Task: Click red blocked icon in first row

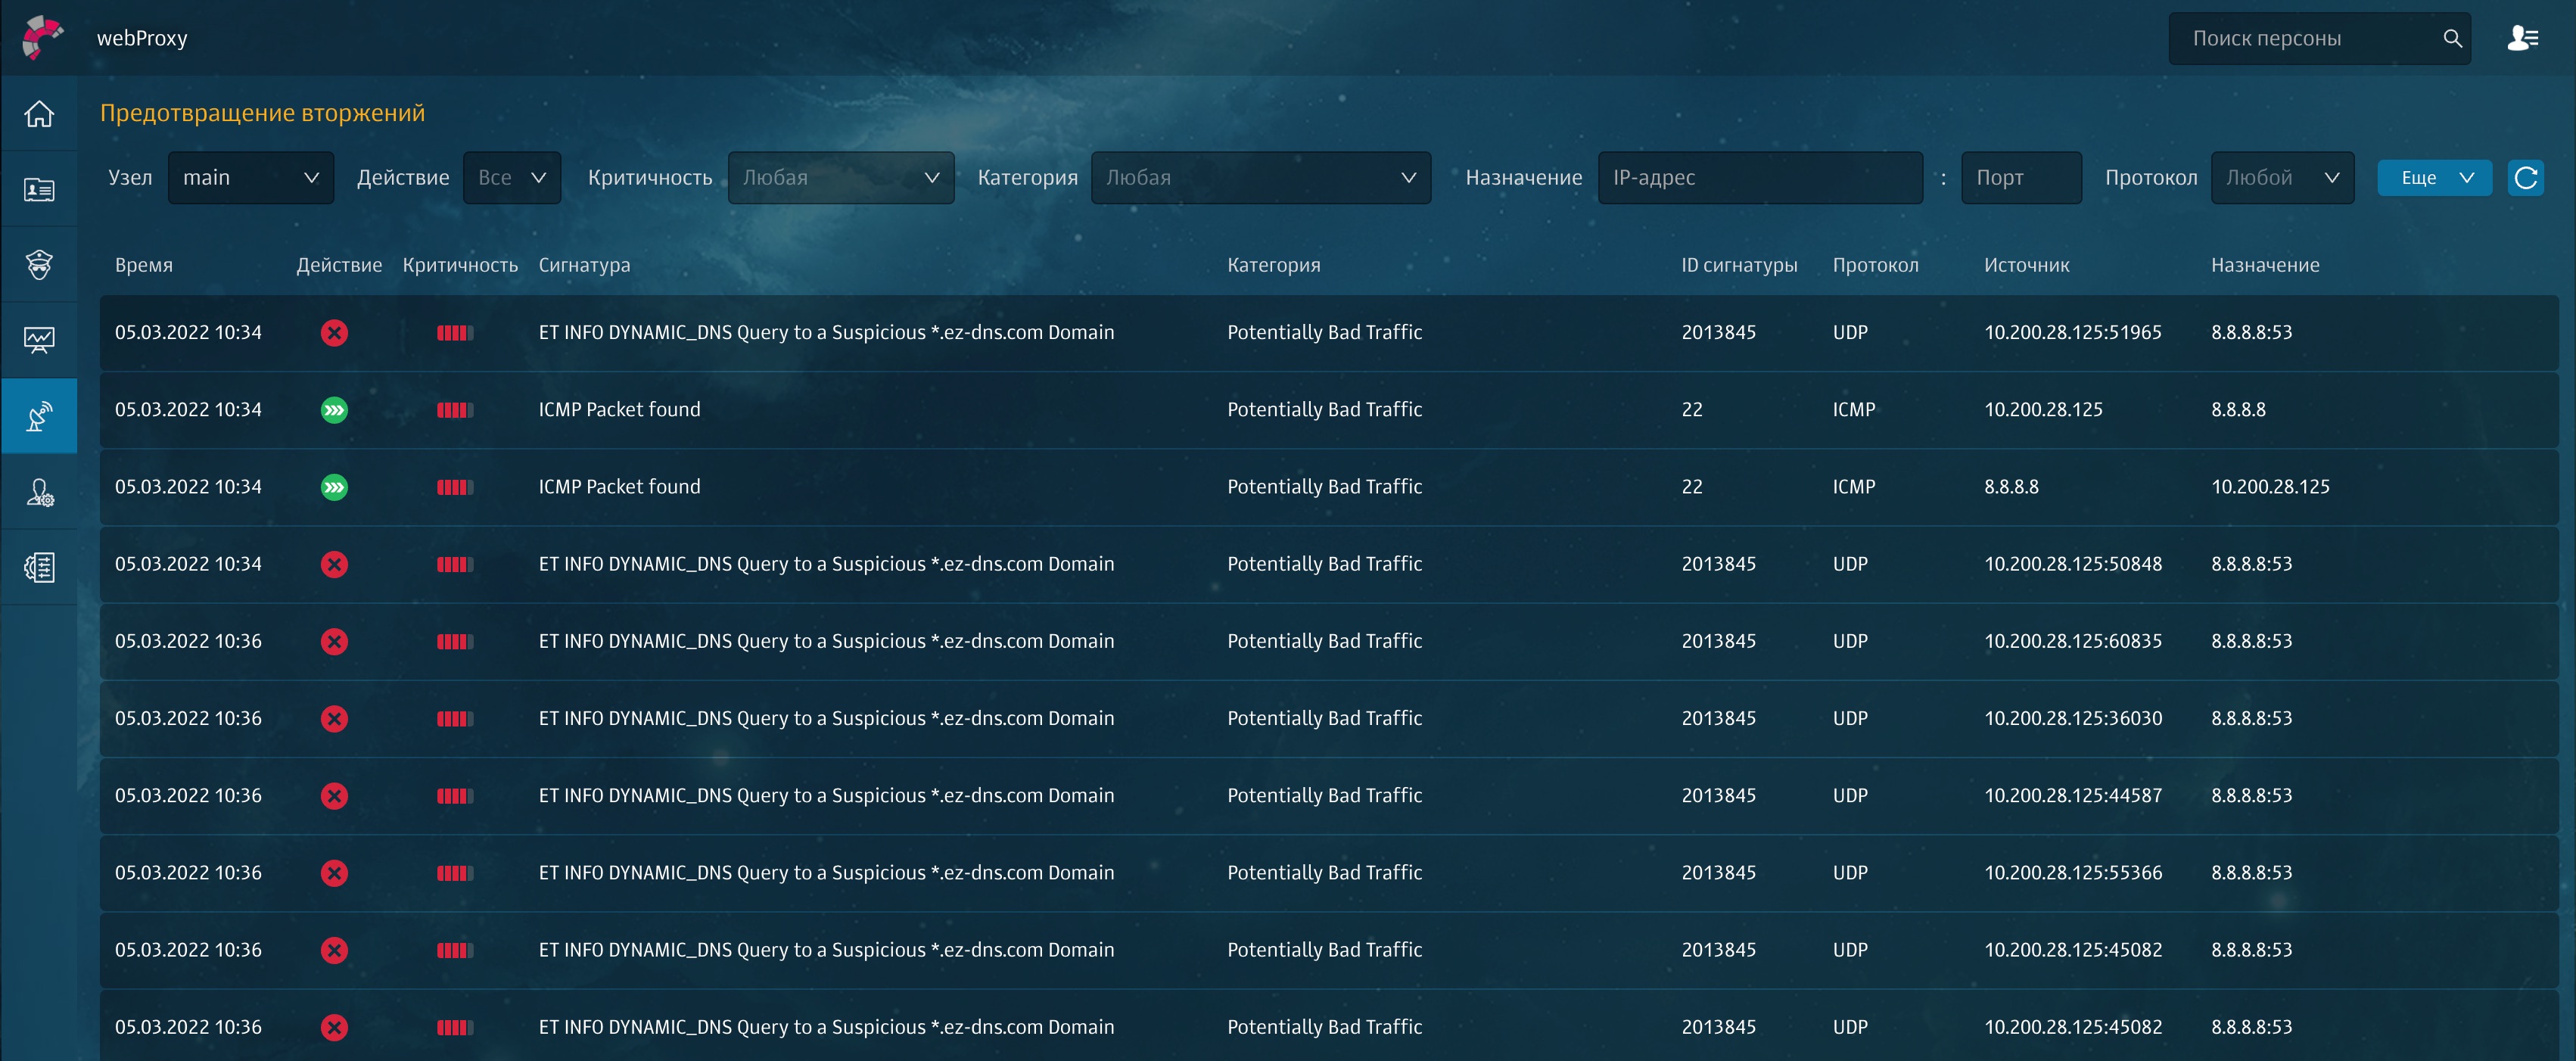Action: [334, 333]
